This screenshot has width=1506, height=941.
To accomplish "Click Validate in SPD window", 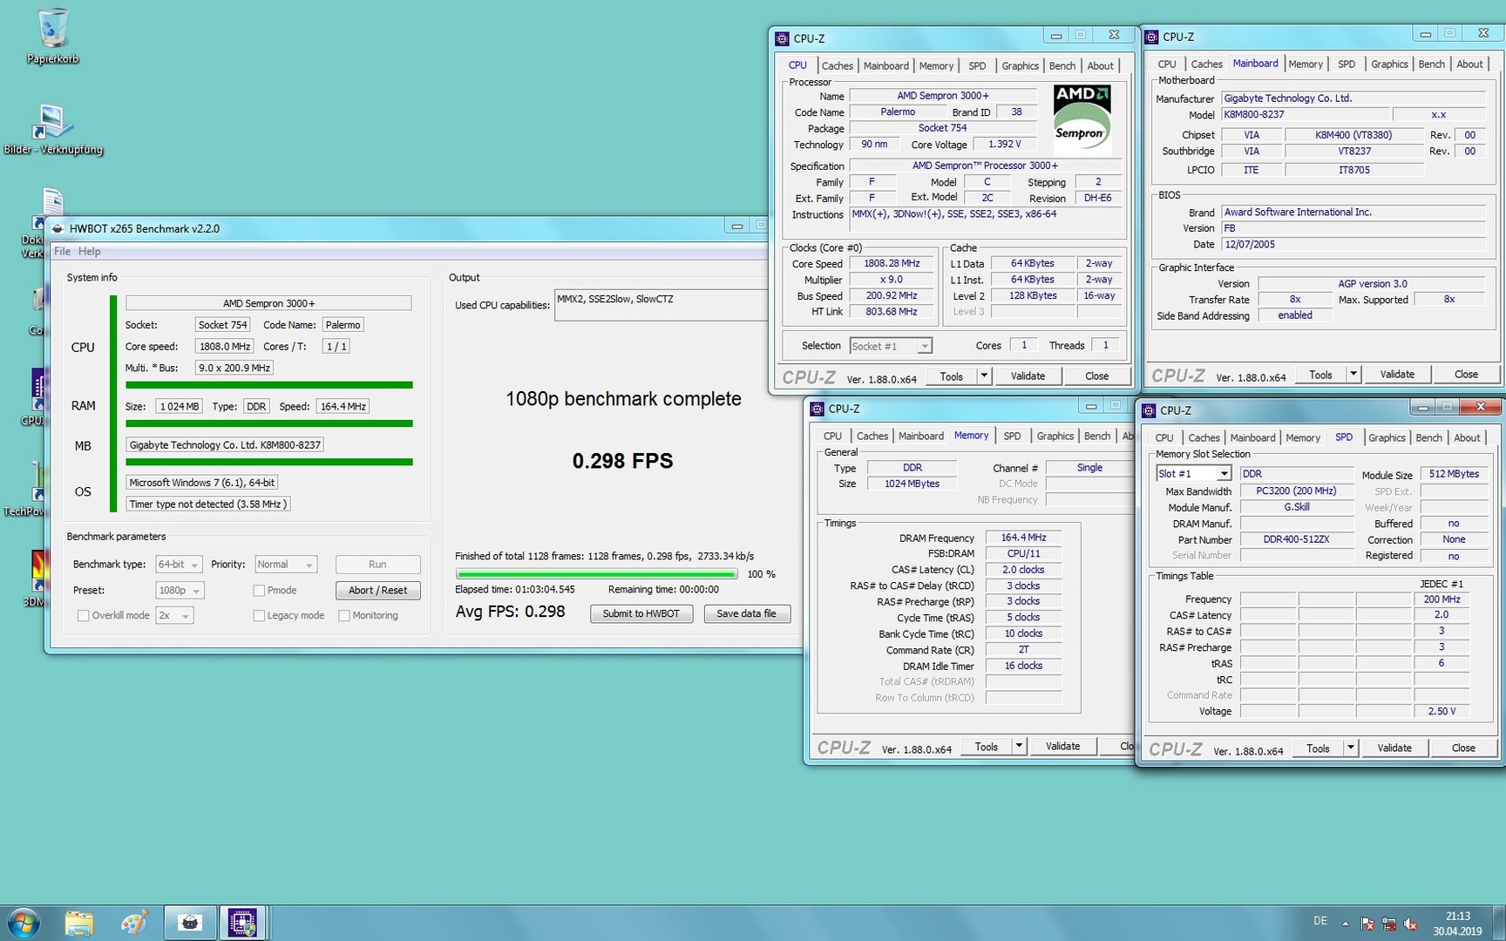I will (1394, 748).
